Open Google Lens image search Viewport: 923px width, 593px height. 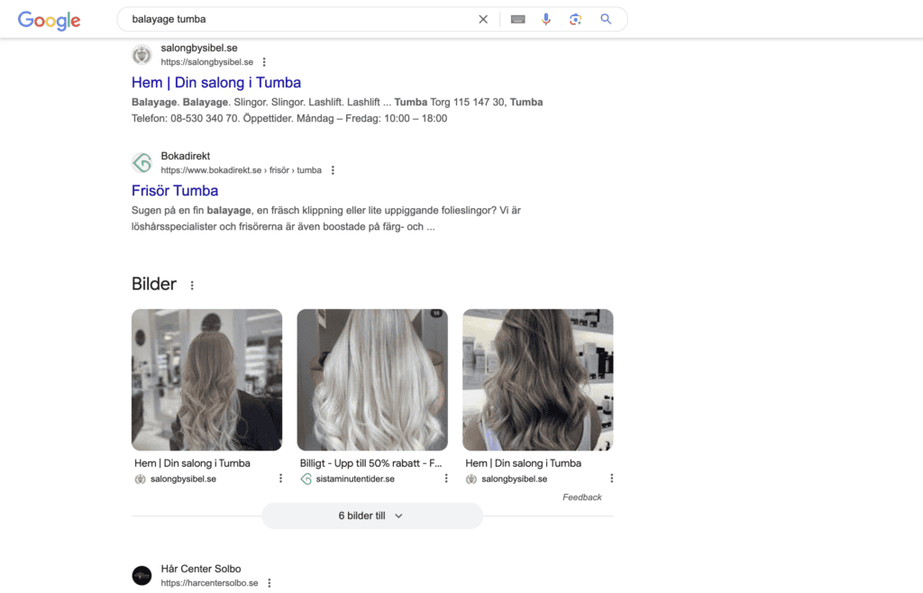click(575, 19)
